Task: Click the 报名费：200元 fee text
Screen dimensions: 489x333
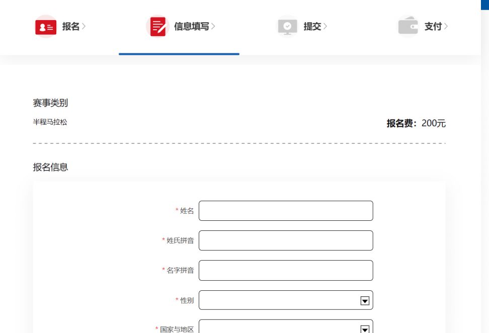Action: tap(416, 123)
